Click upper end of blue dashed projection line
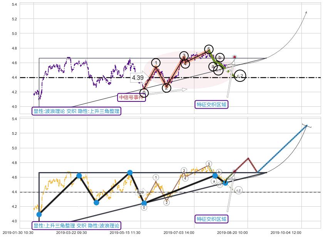This screenshot has width=323, height=237. coord(306,125)
